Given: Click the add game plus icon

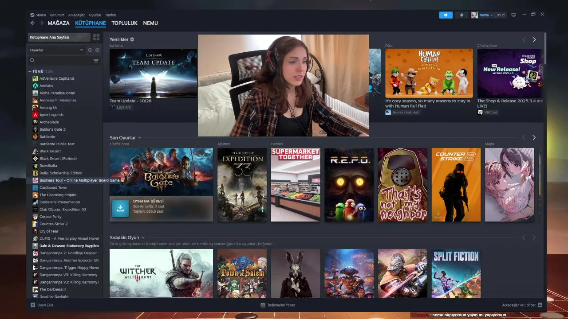Looking at the screenshot, I should 33,305.
